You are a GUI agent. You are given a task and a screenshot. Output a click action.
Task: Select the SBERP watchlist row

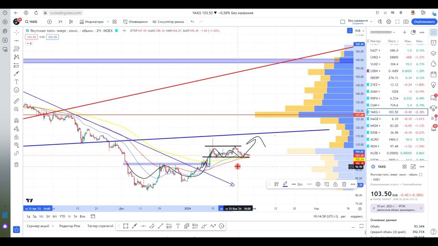tap(397, 78)
